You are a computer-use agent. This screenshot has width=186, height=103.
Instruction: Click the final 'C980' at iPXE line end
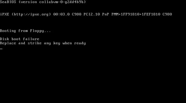point(167,14)
